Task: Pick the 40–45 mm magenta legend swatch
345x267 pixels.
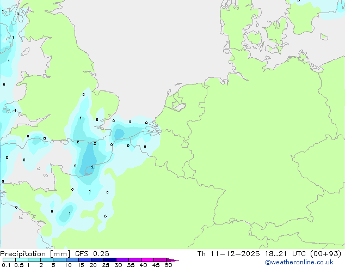Action: pos(147,260)
